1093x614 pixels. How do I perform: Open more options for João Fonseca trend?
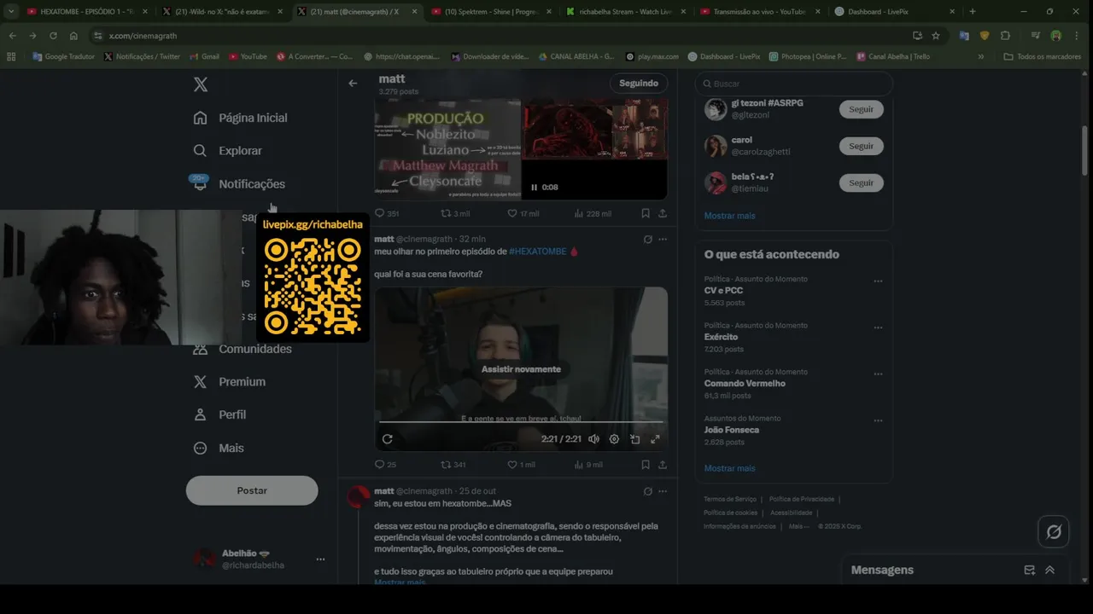point(878,420)
